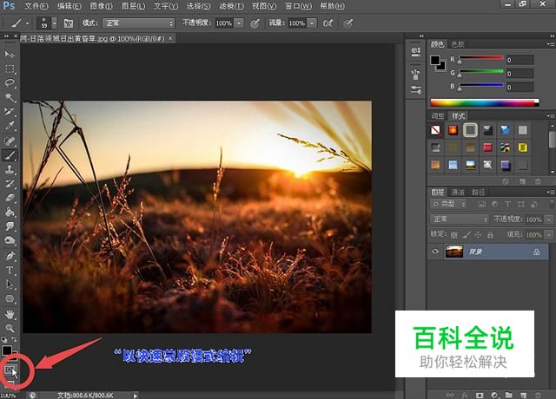Select the Eraser tool

click(x=10, y=198)
